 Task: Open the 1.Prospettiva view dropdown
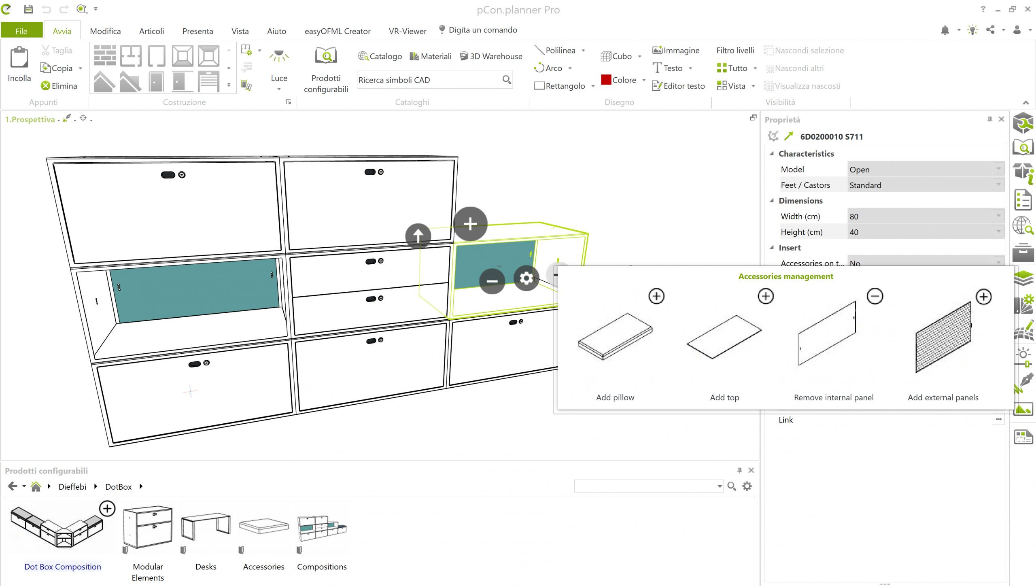pyautogui.click(x=59, y=120)
